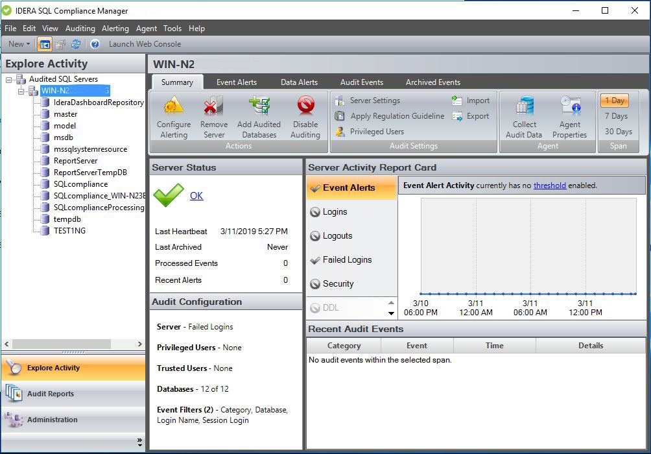This screenshot has height=454, width=651.
Task: Select the Logins report card category
Action: (x=352, y=212)
